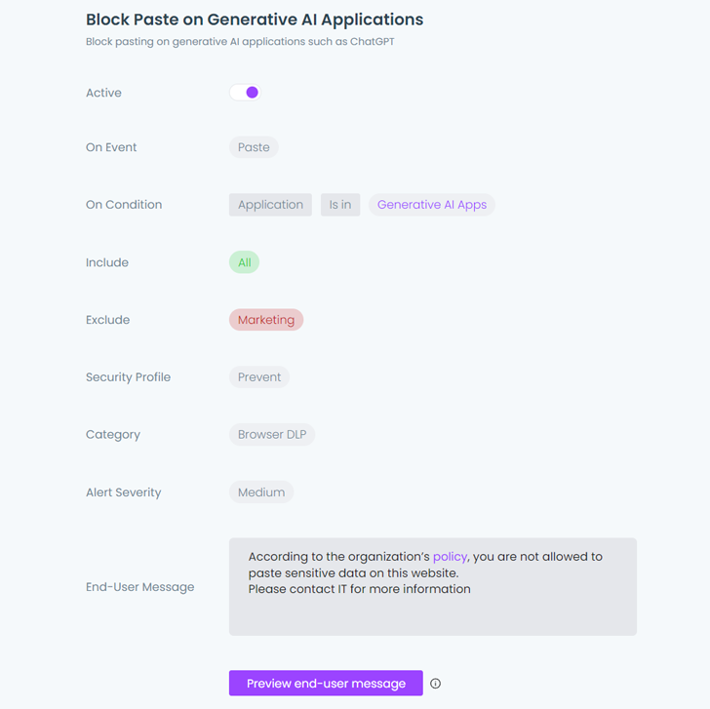Select the Prevent security profile chip

pos(259,377)
